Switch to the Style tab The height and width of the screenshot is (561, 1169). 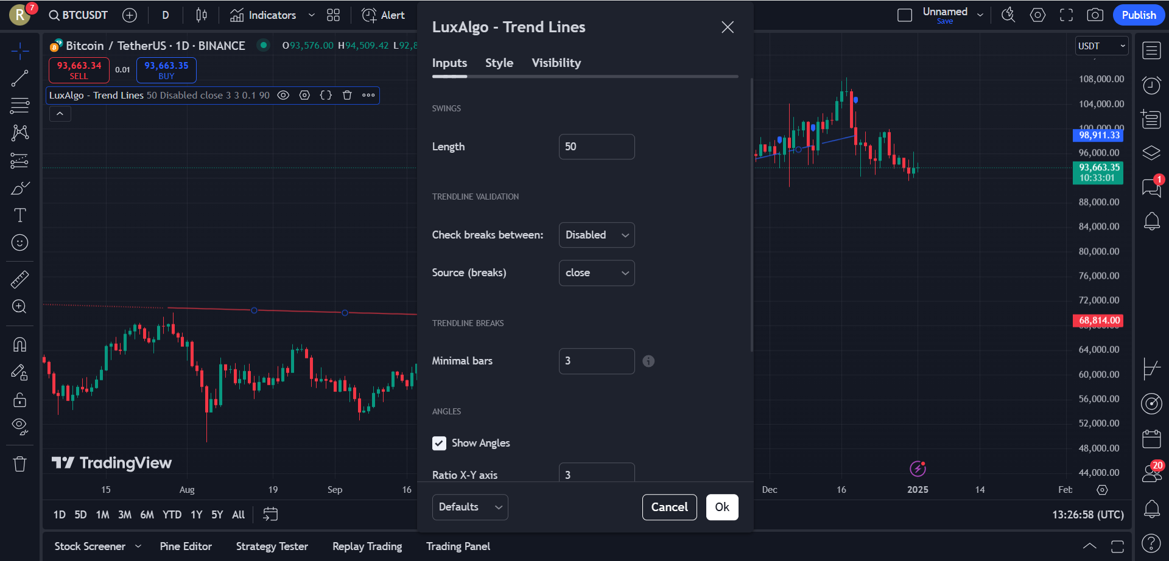(x=499, y=63)
